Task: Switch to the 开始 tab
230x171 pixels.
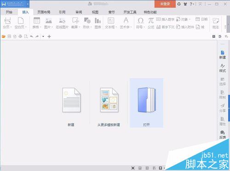Action: click(9, 12)
